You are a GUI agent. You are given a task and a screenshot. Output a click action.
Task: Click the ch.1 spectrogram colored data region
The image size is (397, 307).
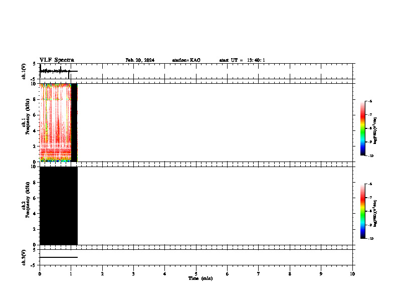pyautogui.click(x=55, y=122)
